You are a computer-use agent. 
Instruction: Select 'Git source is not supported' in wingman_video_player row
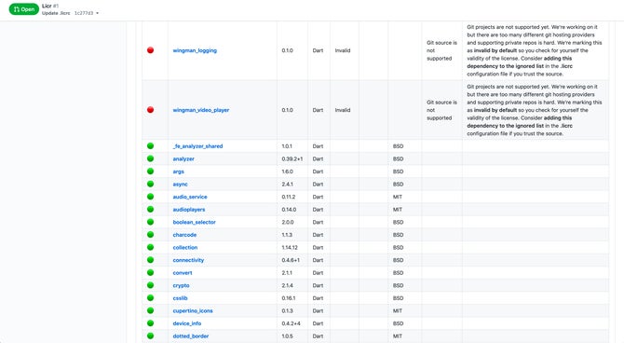point(441,110)
